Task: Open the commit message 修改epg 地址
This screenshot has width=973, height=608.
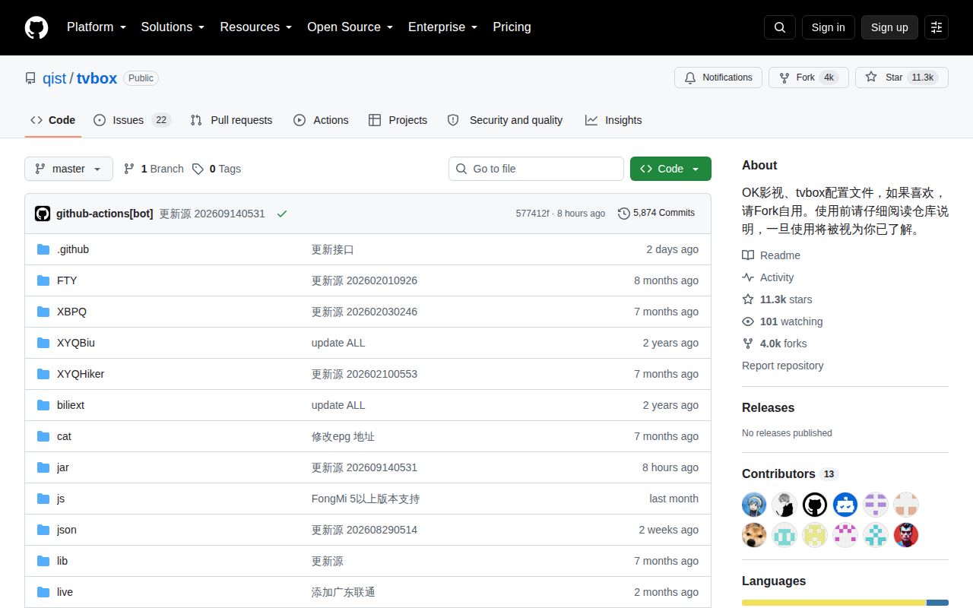Action: (343, 436)
